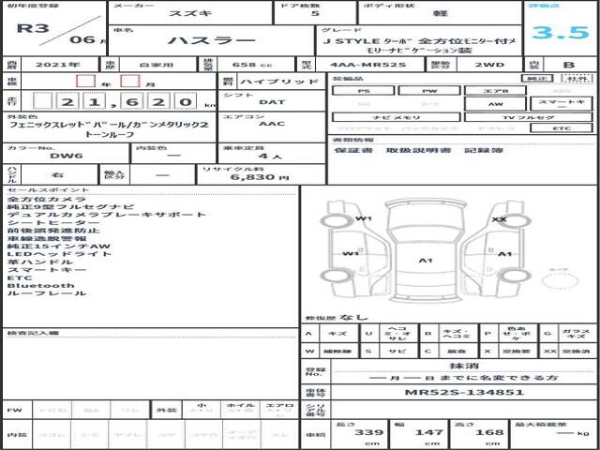Click the interior grade B box
Image resolution: width=600 pixels, height=450 pixels.
567,66
